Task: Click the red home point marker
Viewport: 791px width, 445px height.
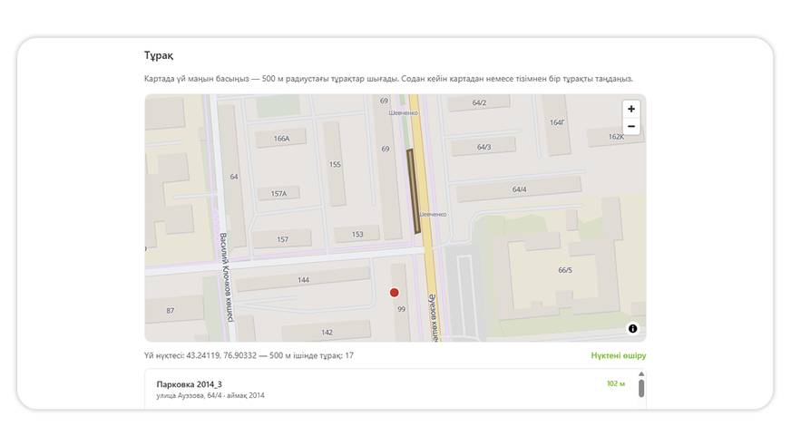Action: (x=394, y=293)
